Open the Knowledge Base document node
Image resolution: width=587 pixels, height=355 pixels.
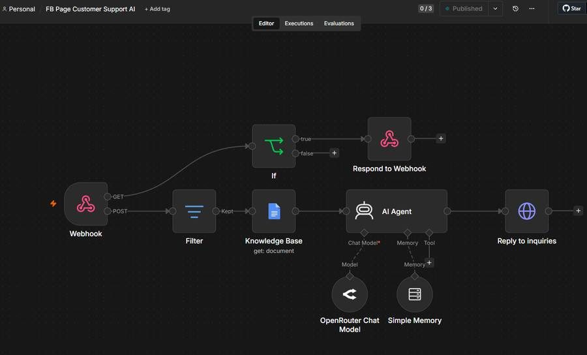pos(274,211)
